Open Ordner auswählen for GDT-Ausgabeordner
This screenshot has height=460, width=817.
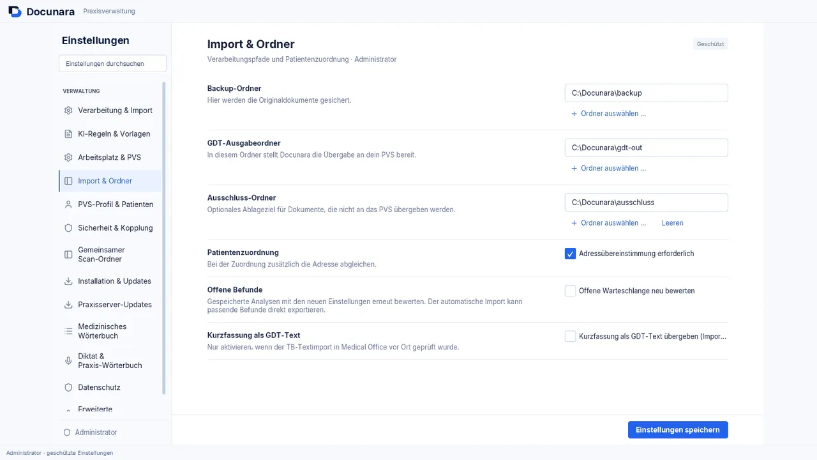608,169
